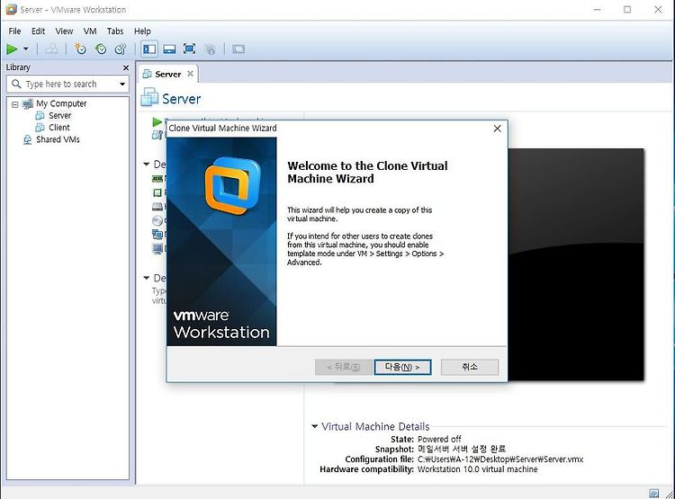
Task: Click the green Power On toolbar button
Action: tap(12, 49)
